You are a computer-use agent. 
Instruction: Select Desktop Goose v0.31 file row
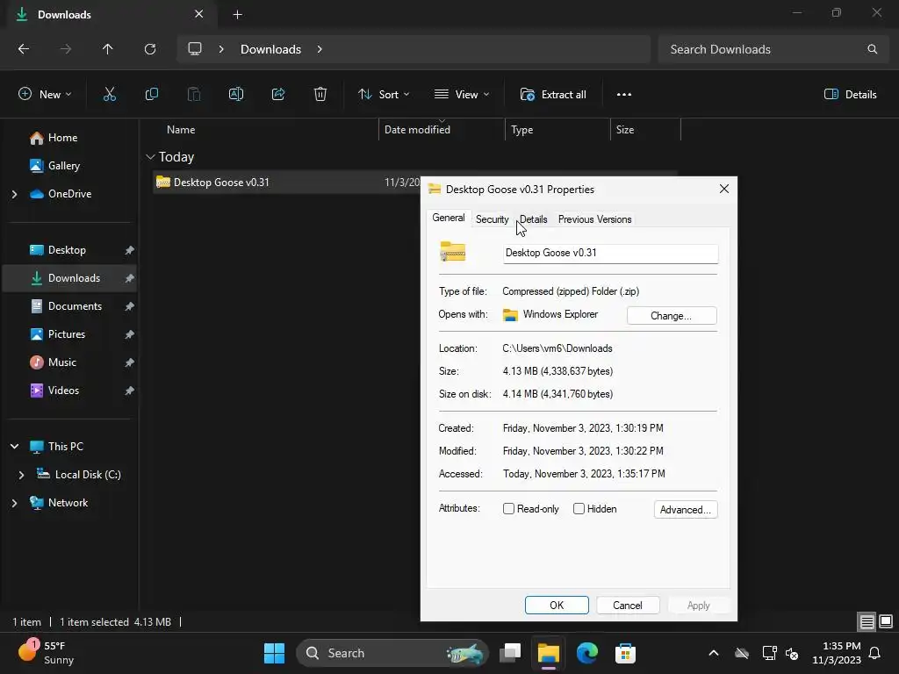tap(287, 183)
